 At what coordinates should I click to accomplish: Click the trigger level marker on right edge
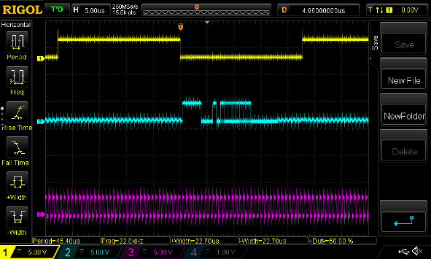tap(370, 59)
